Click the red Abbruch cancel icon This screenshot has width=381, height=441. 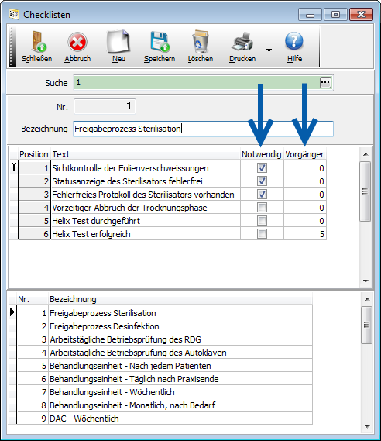click(x=77, y=42)
